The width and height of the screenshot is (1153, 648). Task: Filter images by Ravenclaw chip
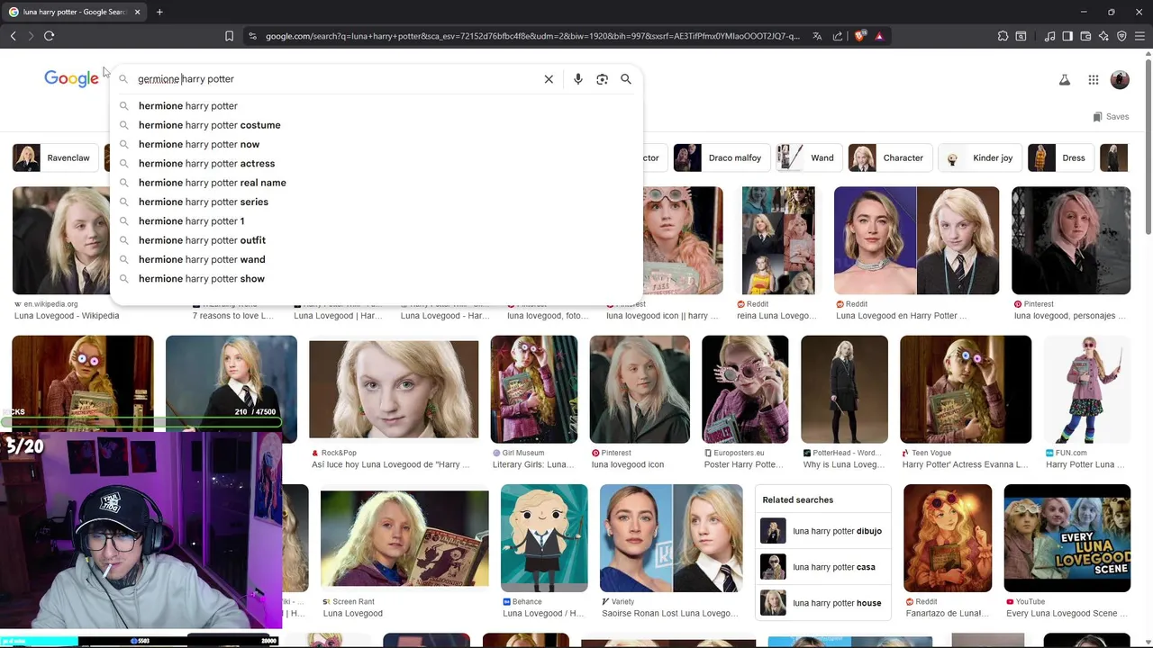(54, 157)
